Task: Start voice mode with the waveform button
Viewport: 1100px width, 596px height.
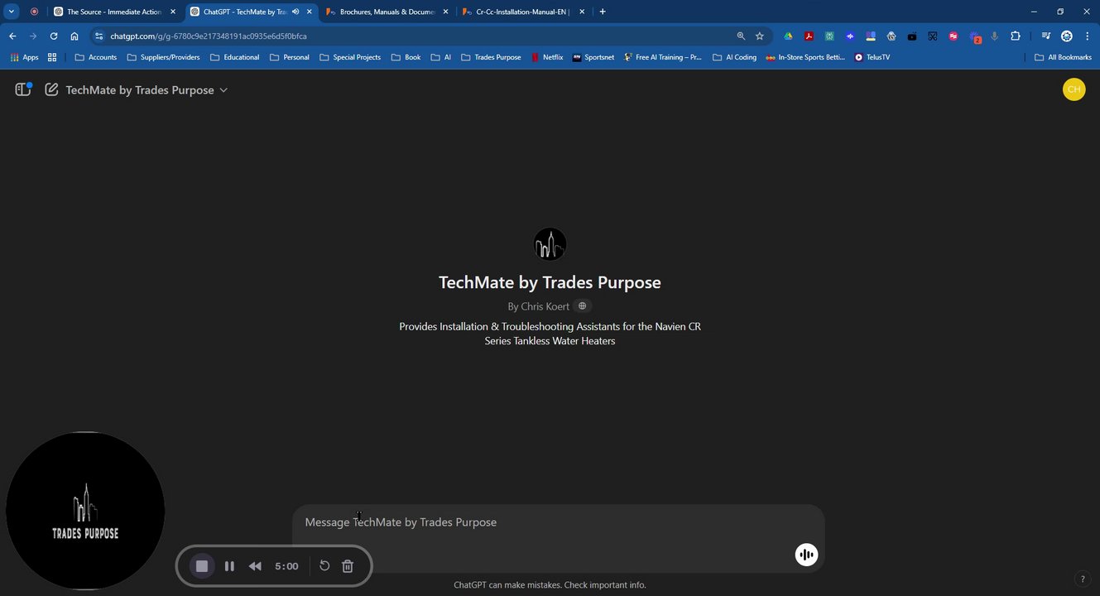Action: (806, 555)
